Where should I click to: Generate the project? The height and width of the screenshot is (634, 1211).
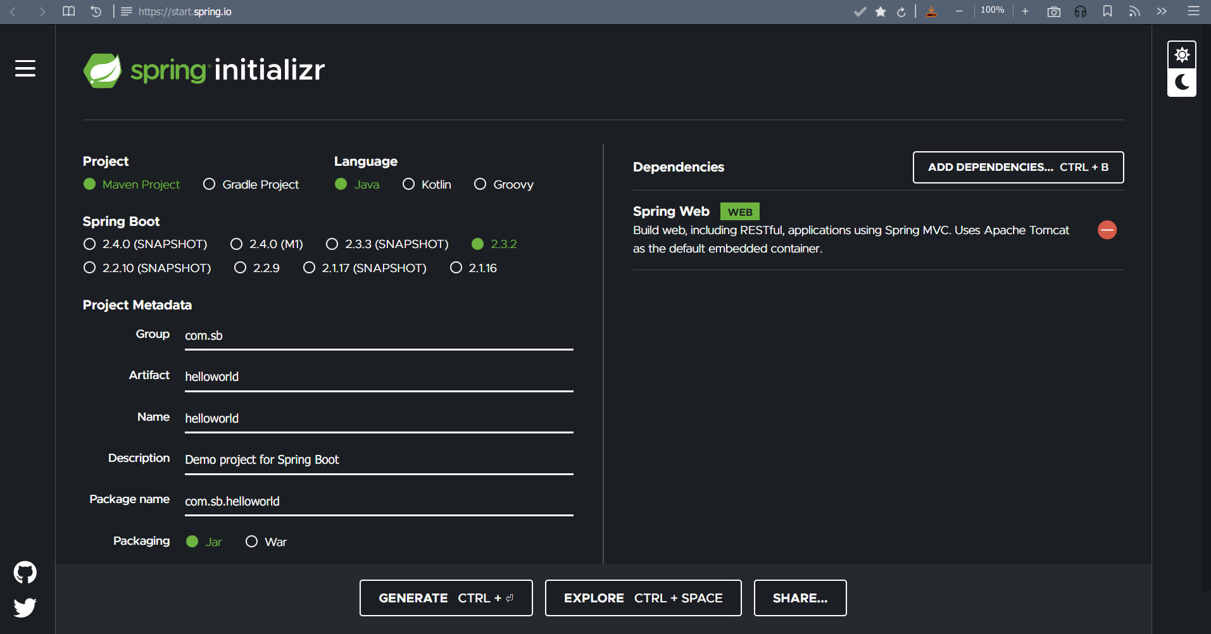[446, 598]
